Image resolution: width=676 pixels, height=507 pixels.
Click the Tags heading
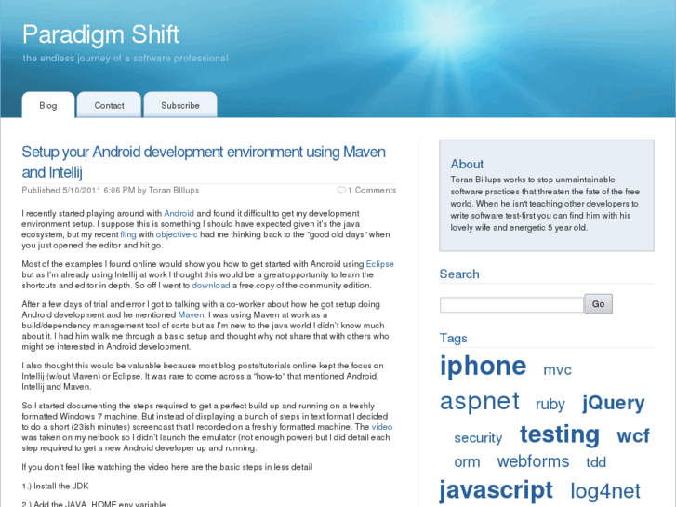pos(453,338)
